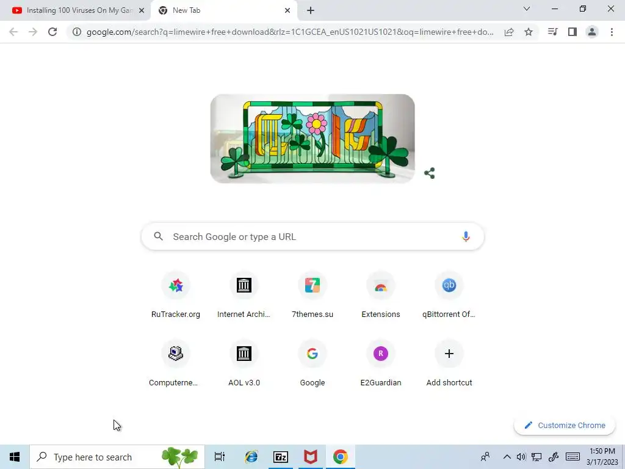Open network status in system tray
Screen dimensions: 625x469
coord(536,457)
